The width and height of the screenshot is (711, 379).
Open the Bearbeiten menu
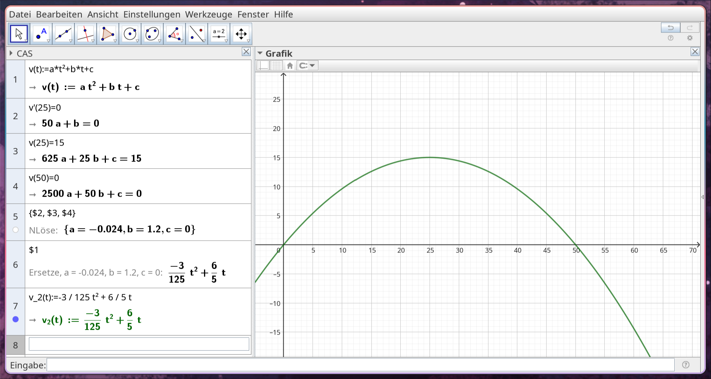point(59,14)
